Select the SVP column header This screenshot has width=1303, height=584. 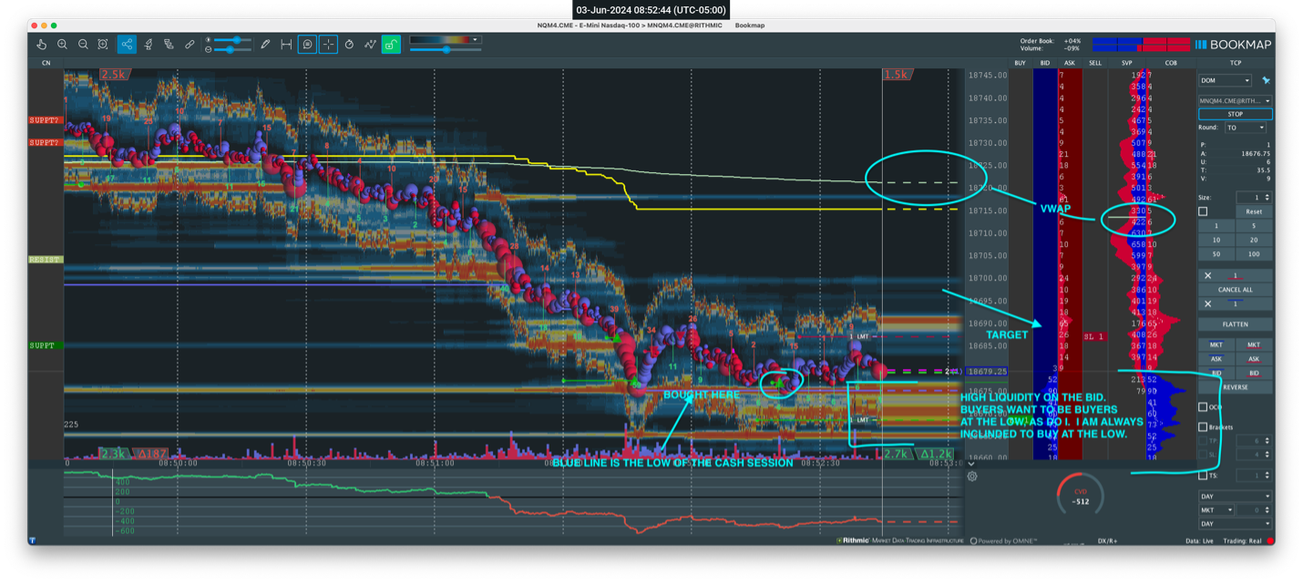click(1127, 63)
